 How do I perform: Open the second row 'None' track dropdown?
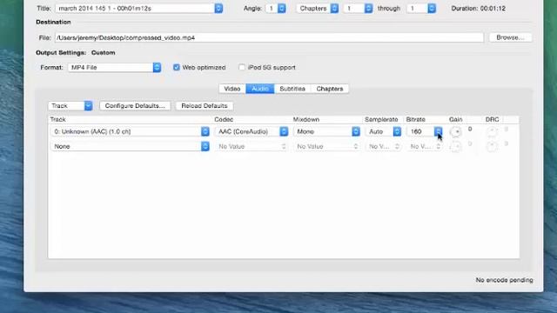coord(130,146)
